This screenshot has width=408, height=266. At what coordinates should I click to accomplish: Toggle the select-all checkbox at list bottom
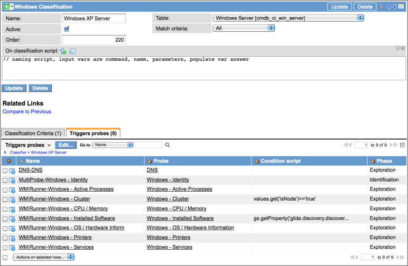click(x=5, y=257)
